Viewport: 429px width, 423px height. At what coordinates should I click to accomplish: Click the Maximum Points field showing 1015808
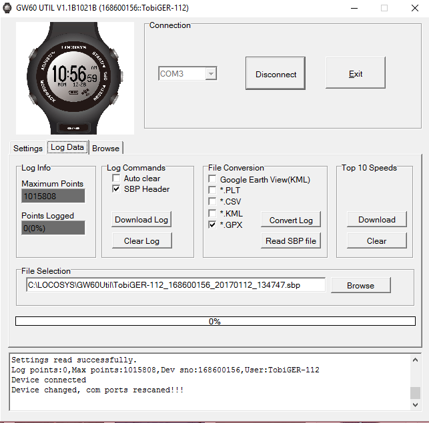click(x=53, y=196)
